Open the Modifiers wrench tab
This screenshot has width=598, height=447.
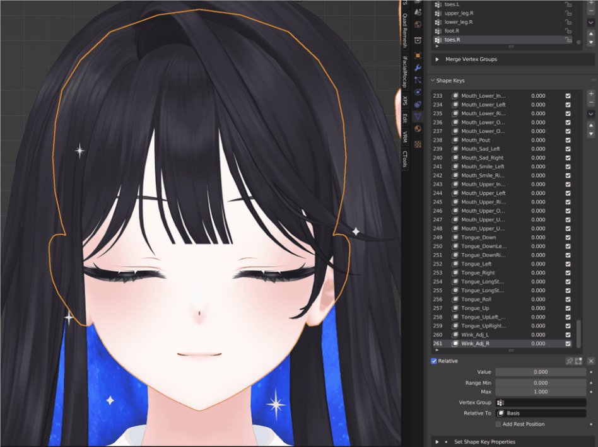point(418,68)
